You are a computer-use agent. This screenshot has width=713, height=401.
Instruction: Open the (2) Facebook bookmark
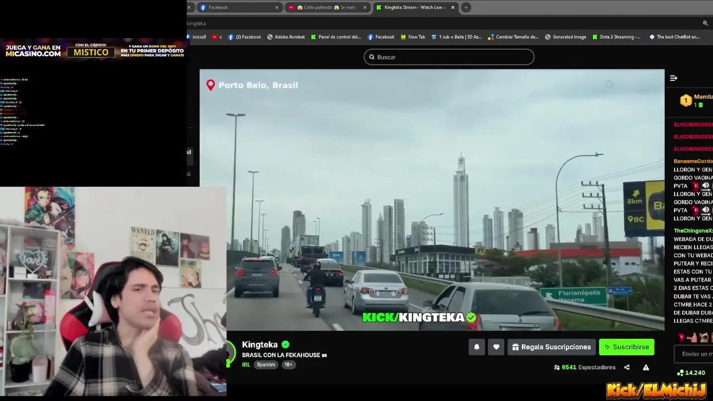click(245, 37)
